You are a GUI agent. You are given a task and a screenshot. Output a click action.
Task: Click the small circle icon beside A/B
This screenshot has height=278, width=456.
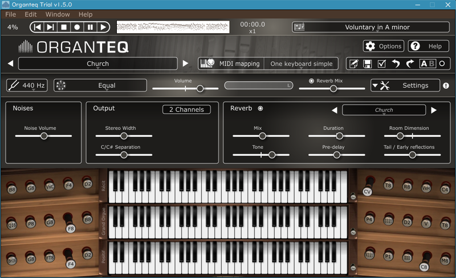442,63
